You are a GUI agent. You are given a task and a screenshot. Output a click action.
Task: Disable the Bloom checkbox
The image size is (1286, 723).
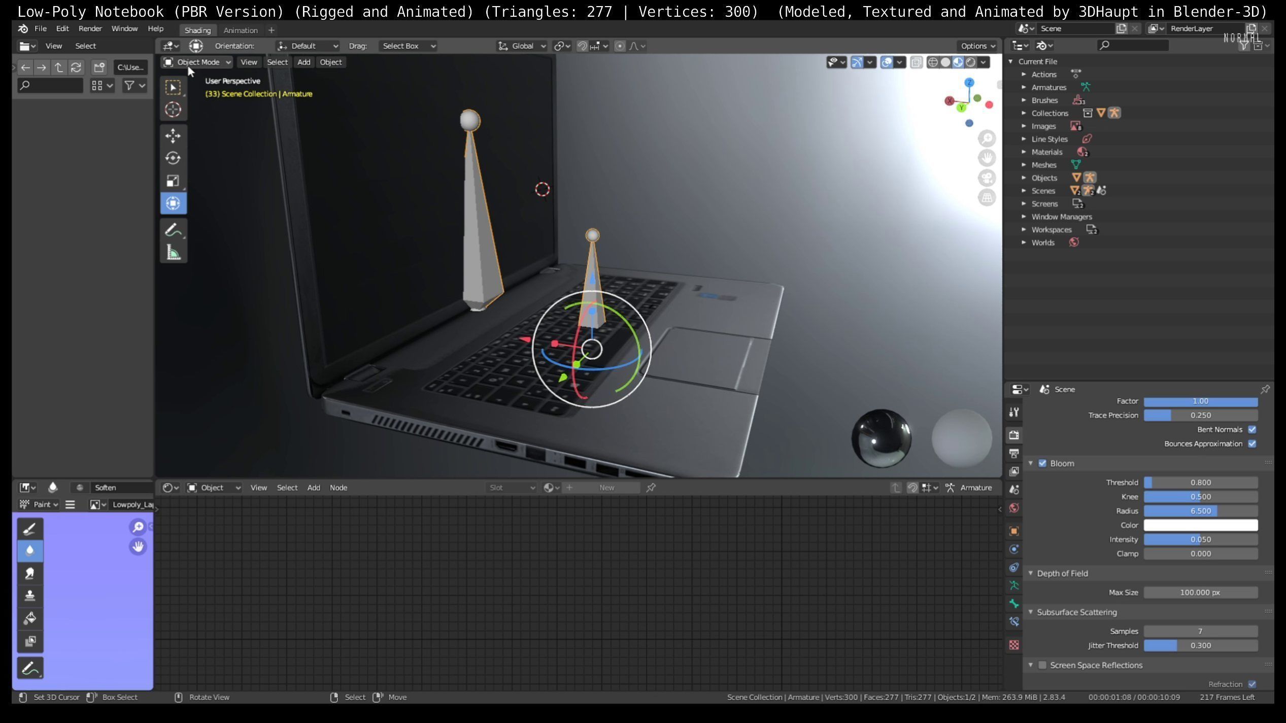click(x=1042, y=463)
